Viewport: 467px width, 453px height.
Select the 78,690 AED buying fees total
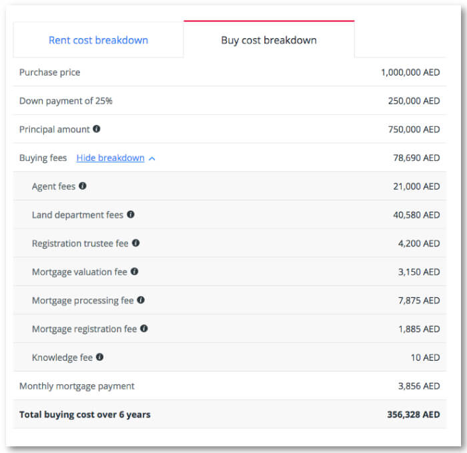(x=416, y=158)
